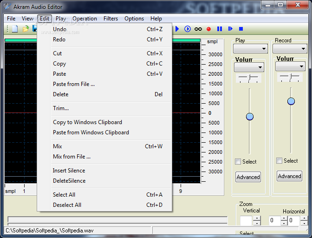Click Advanced button in Record panel

pyautogui.click(x=290, y=176)
